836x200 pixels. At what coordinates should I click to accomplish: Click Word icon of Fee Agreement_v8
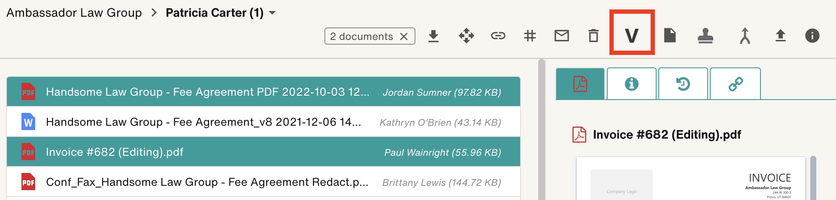[x=28, y=122]
